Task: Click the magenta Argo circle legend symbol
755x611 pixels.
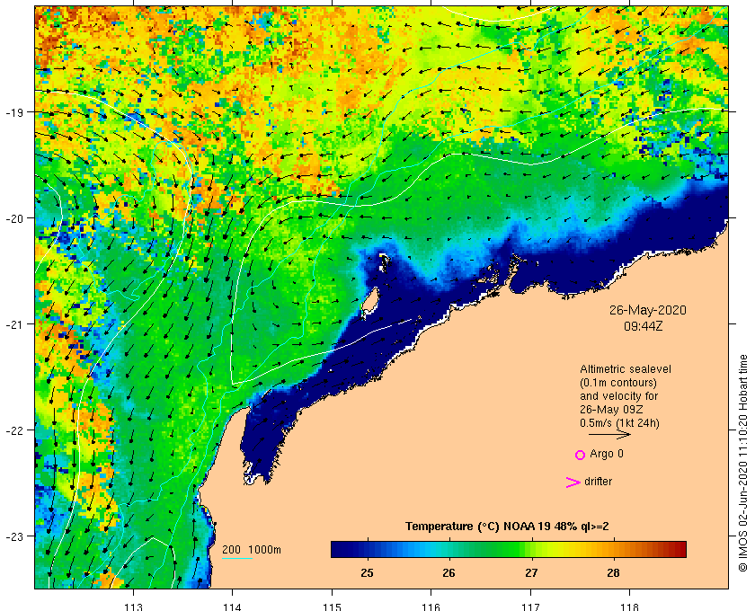Action: pos(581,455)
